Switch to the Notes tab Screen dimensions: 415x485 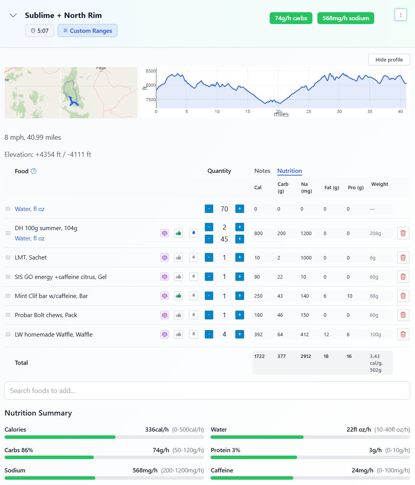click(262, 171)
